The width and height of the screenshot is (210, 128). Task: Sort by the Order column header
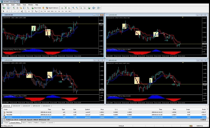12,109
